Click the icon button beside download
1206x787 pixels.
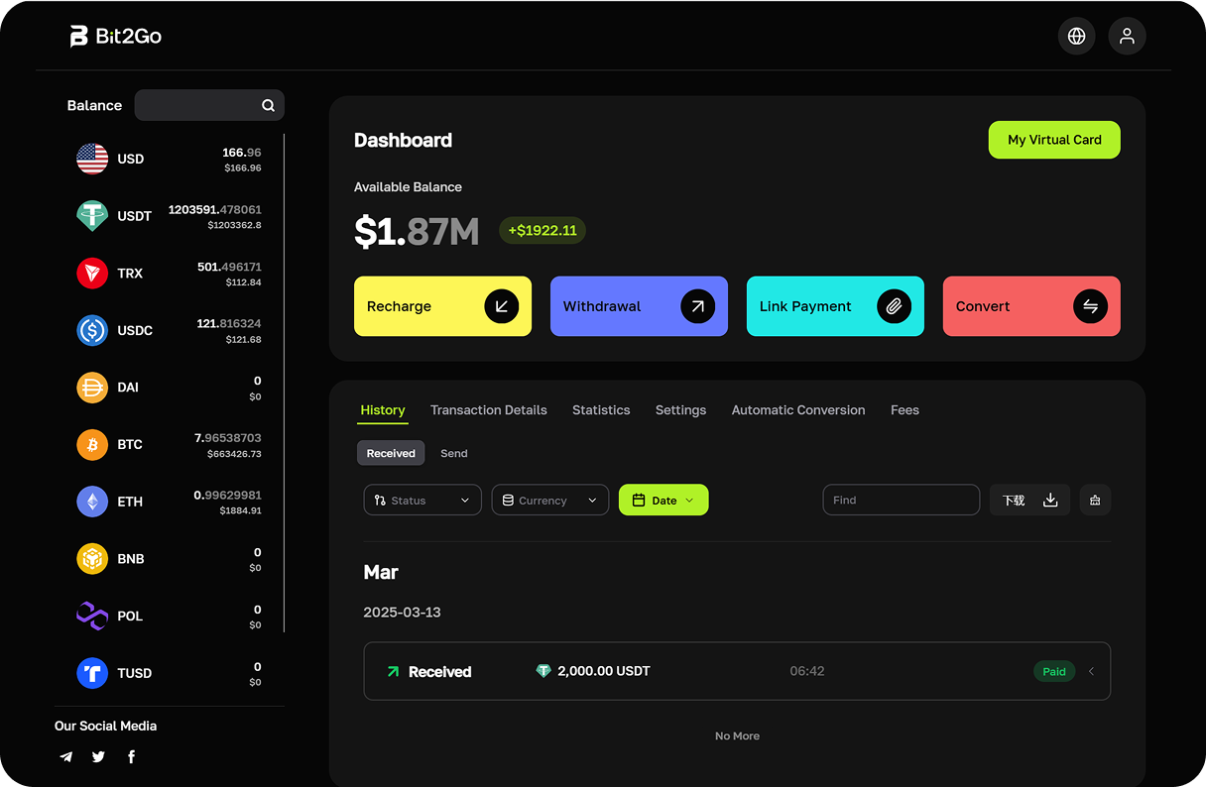tap(1095, 500)
